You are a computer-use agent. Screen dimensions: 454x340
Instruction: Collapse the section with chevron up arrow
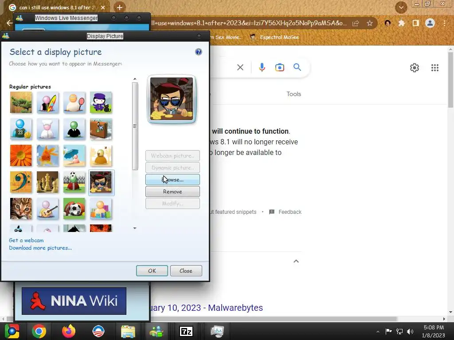pos(296,261)
